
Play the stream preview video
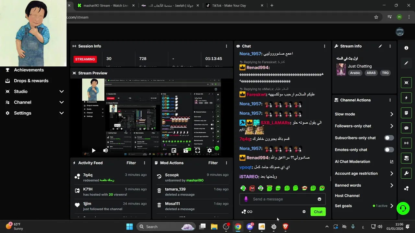93,150
